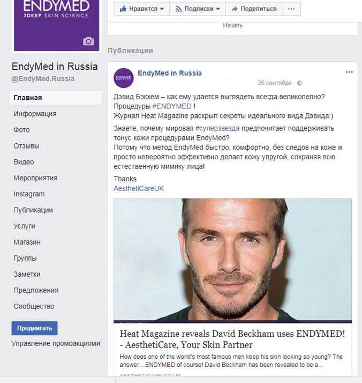
Task: Open Управление промоакциями link
Action: pyautogui.click(x=56, y=343)
